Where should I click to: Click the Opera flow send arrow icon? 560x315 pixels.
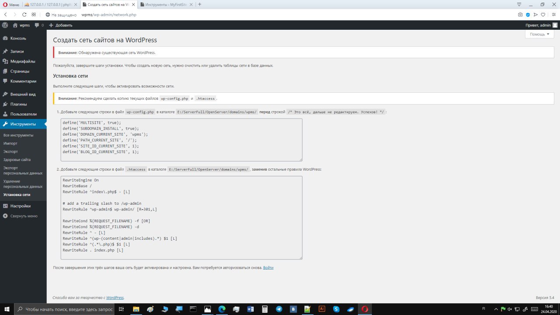coord(535,14)
